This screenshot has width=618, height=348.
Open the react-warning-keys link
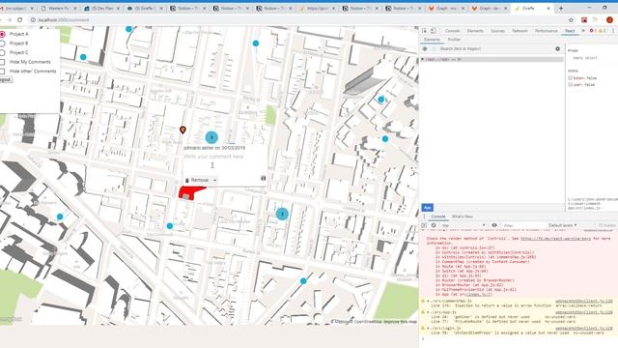[555, 239]
